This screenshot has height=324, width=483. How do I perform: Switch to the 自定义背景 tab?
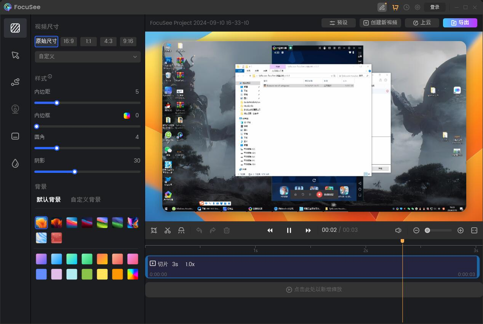(x=86, y=200)
